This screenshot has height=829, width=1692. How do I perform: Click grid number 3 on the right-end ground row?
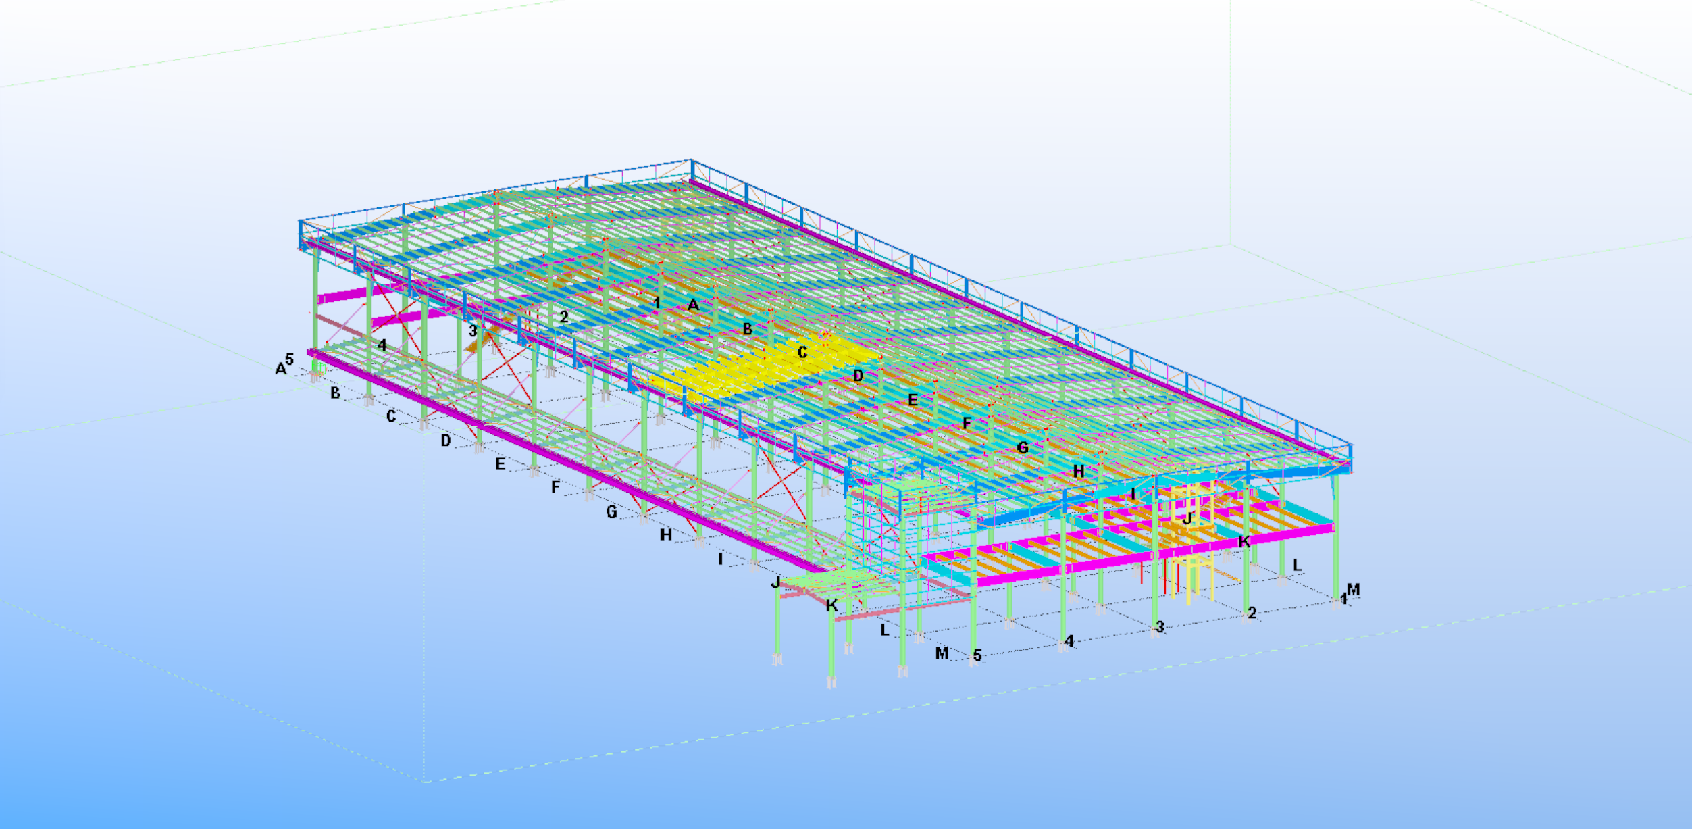click(1160, 627)
